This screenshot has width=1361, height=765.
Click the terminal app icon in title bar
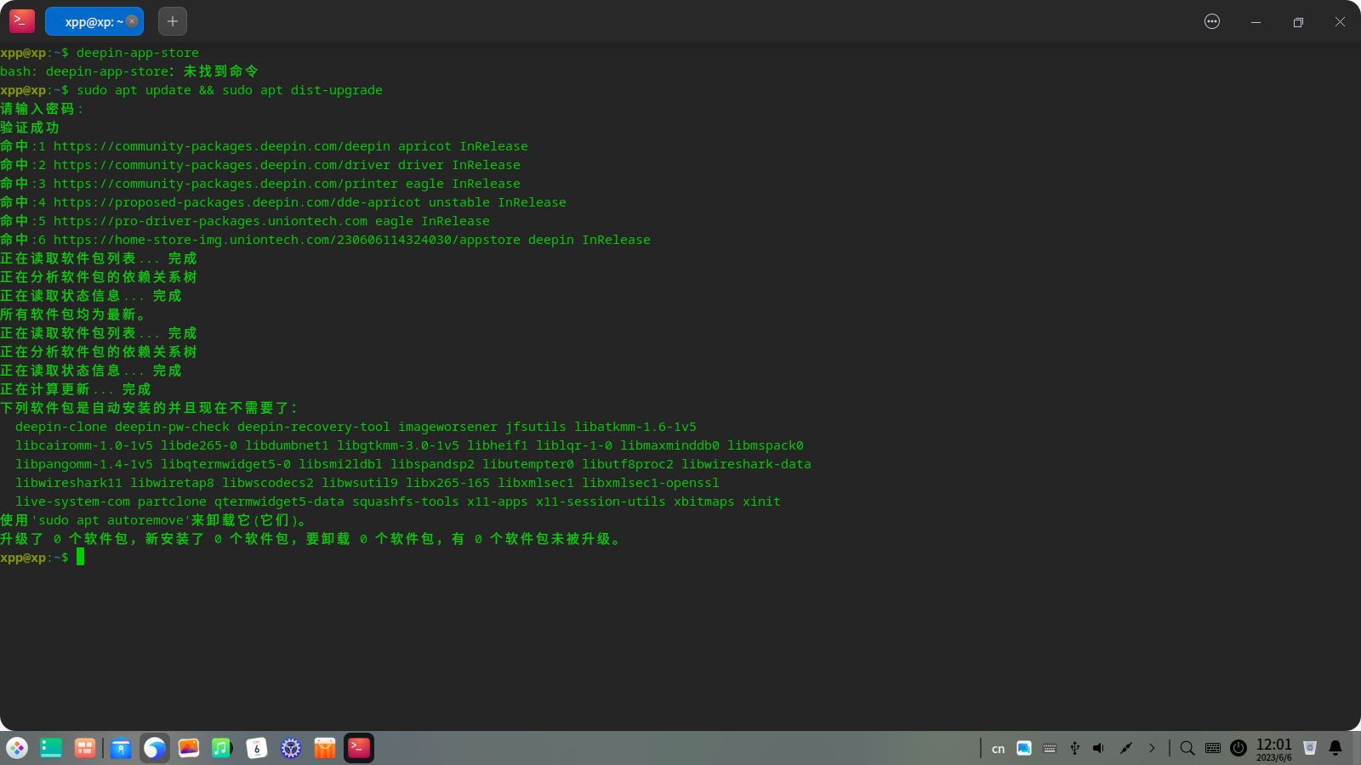pos(22,21)
